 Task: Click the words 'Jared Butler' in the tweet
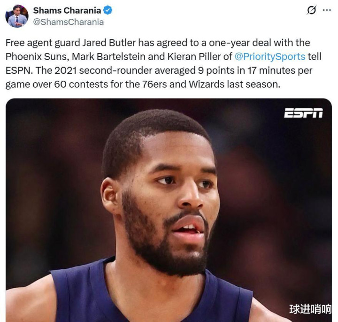click(x=109, y=43)
